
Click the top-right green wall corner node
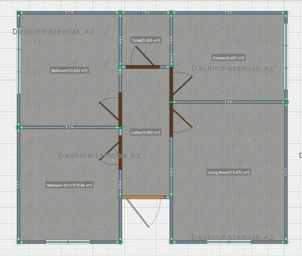tap(286, 13)
